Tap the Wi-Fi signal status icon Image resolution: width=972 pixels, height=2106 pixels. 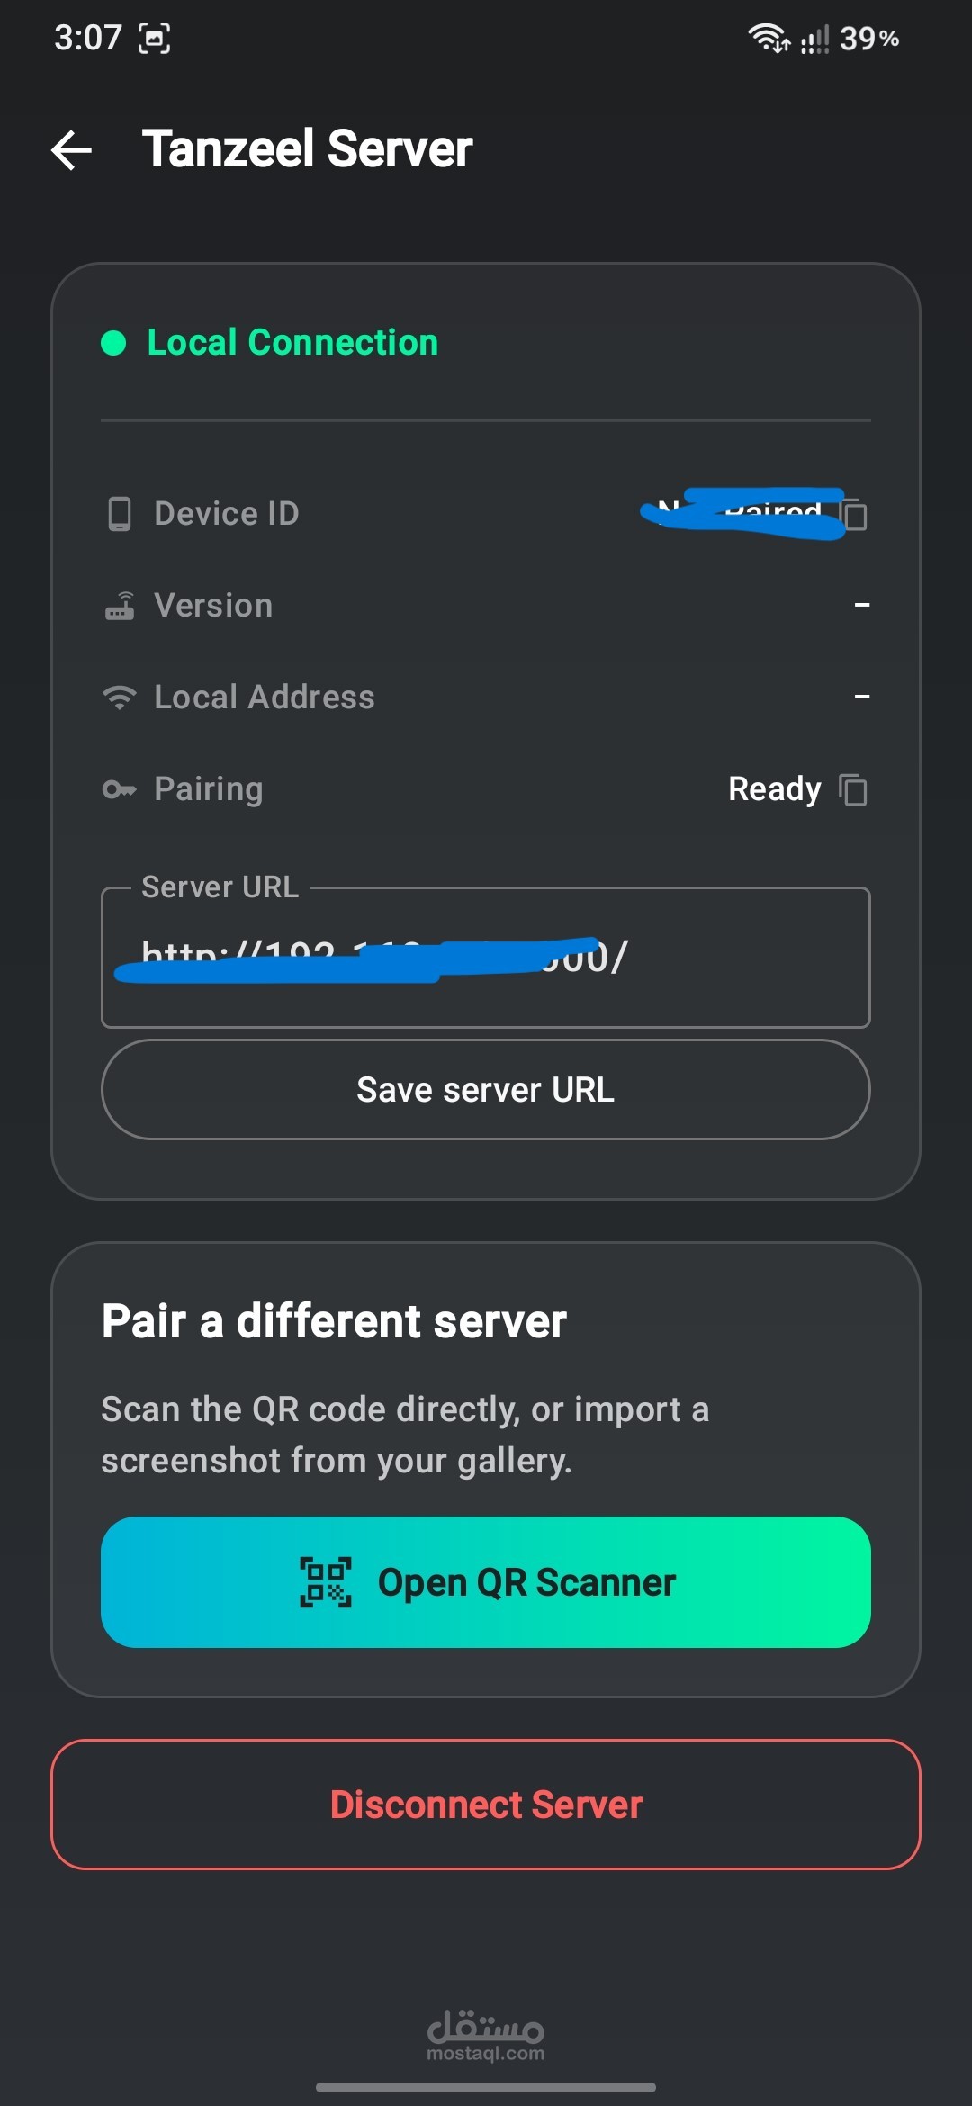click(769, 38)
